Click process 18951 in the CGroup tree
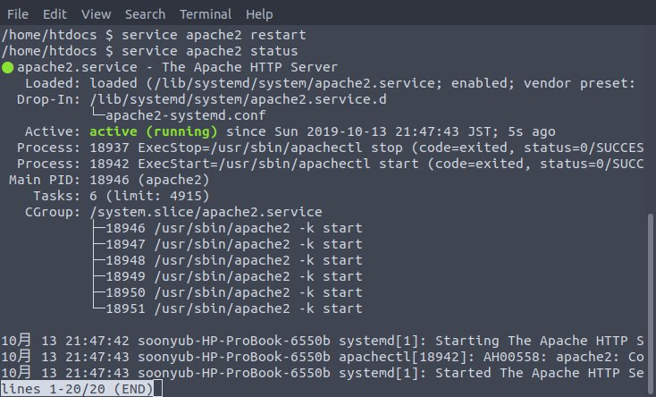The width and height of the screenshot is (656, 397). [x=233, y=308]
